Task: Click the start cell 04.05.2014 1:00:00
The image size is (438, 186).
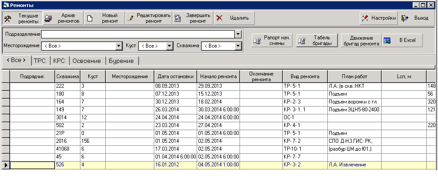Action: [x=219, y=165]
